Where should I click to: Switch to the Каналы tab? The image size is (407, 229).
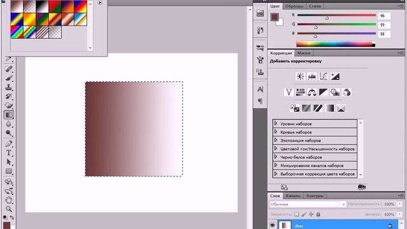coord(293,196)
